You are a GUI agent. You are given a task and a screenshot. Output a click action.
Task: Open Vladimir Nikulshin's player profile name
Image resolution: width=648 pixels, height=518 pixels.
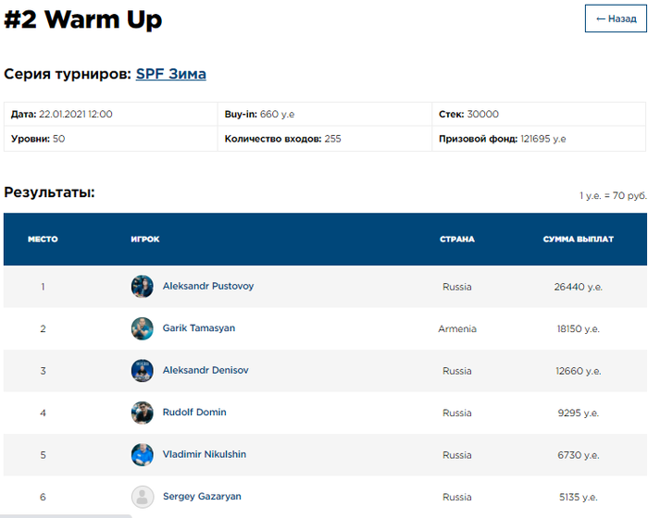pos(205,455)
